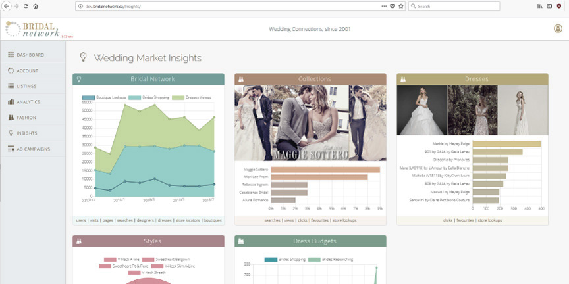Toggle Brides Researching legend in Dress Budgets
The width and height of the screenshot is (569, 284).
330,260
